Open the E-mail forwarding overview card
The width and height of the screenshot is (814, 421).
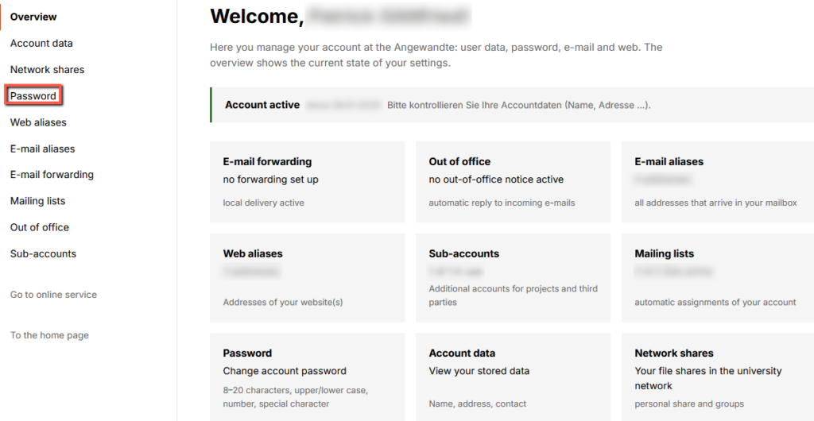click(x=308, y=182)
